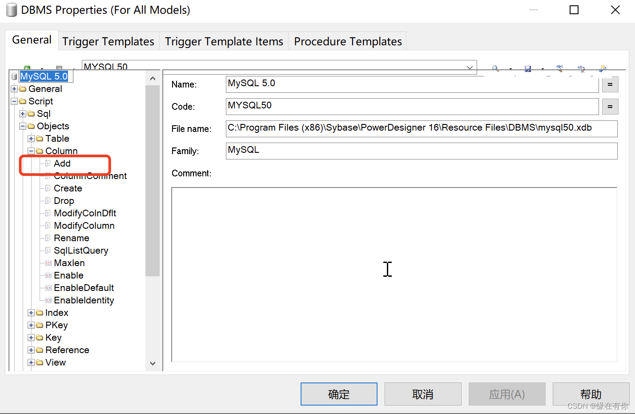Screen dimensions: 635x414
Task: Select the ColumnComment tree item
Action: 90,176
